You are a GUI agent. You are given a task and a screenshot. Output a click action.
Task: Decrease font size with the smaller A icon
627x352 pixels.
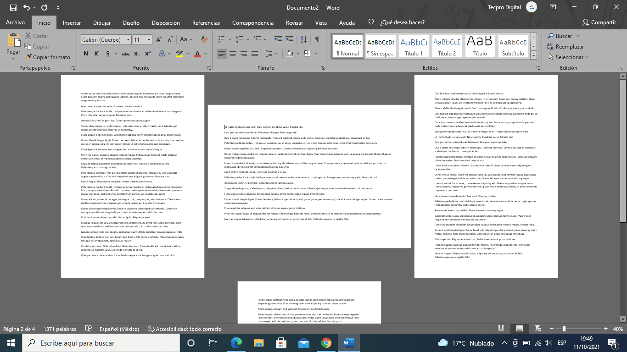(170, 40)
